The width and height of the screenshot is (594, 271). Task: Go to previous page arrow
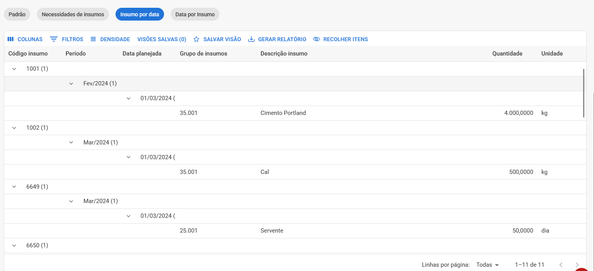561,265
